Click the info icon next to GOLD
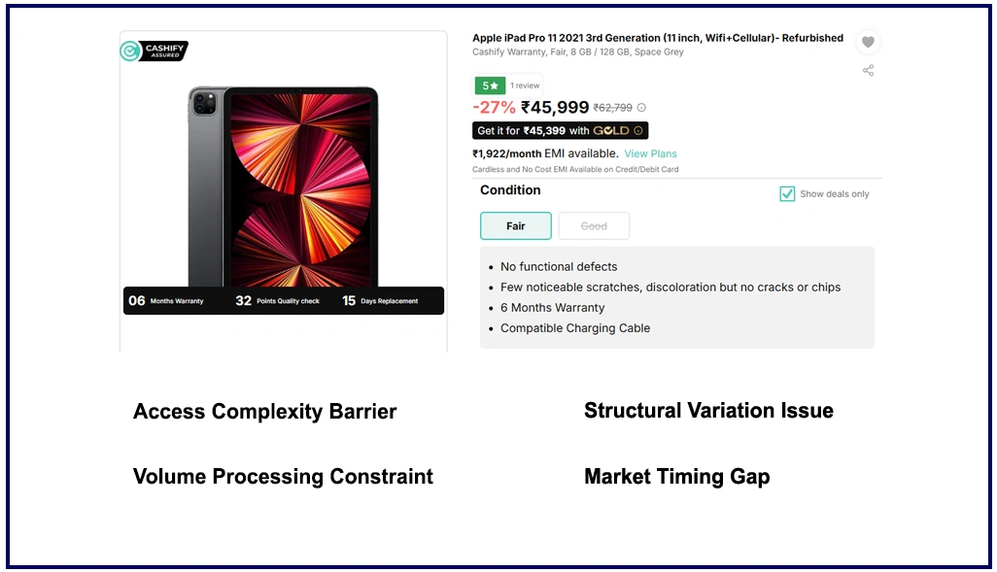This screenshot has height=572, width=997. point(638,130)
